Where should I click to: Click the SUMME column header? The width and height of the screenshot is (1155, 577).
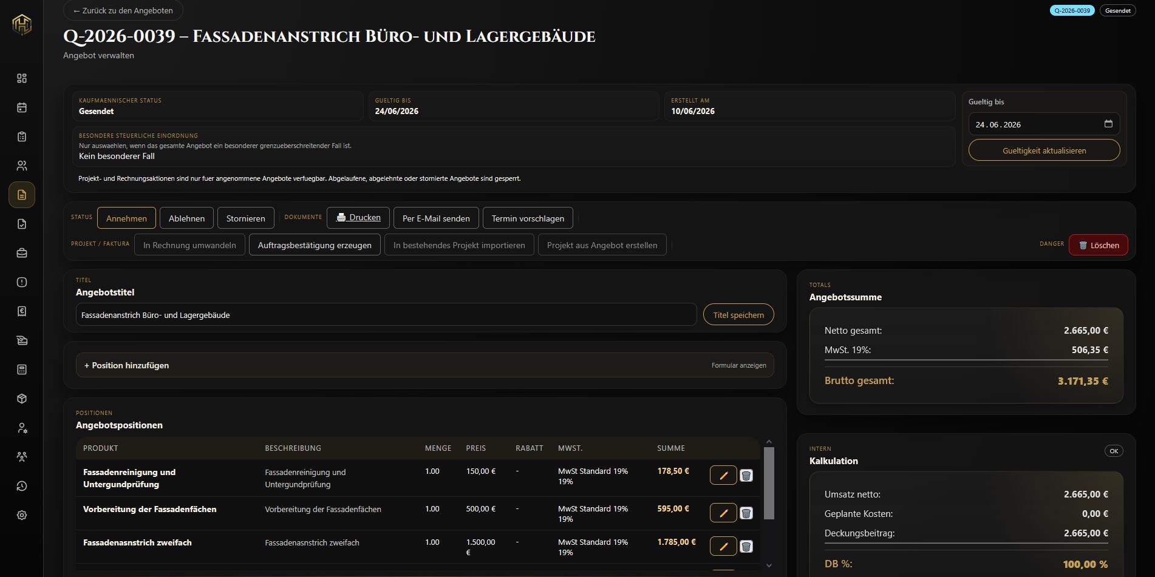point(671,448)
